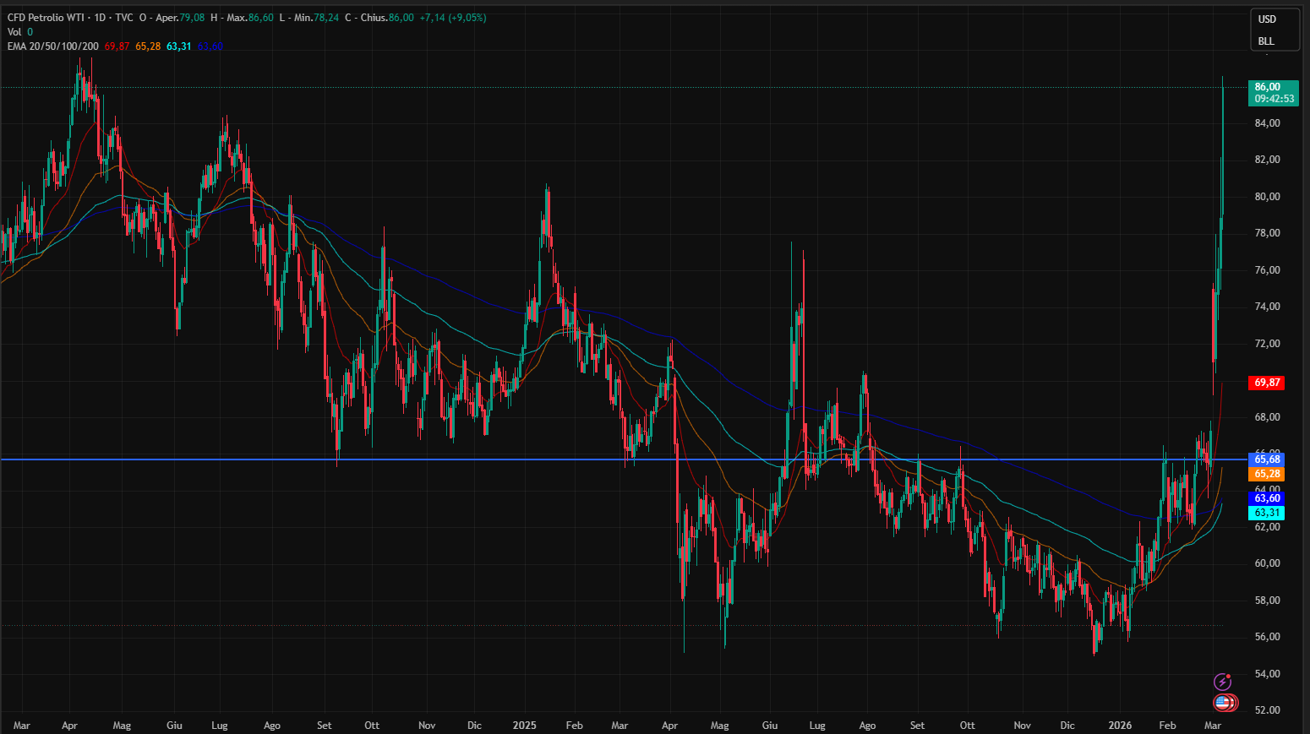
Task: Click the 78,00 price axis label
Action: [x=1267, y=233]
